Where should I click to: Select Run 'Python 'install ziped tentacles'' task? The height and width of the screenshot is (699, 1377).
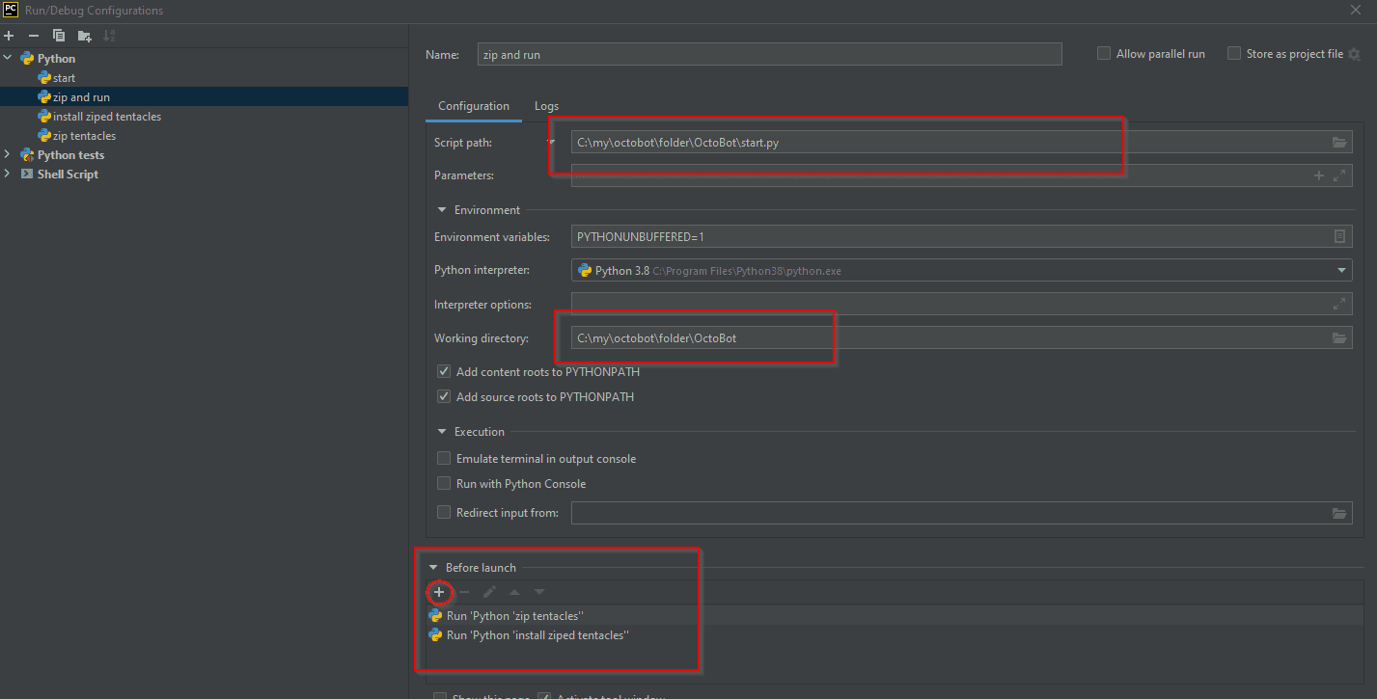tap(895, 635)
